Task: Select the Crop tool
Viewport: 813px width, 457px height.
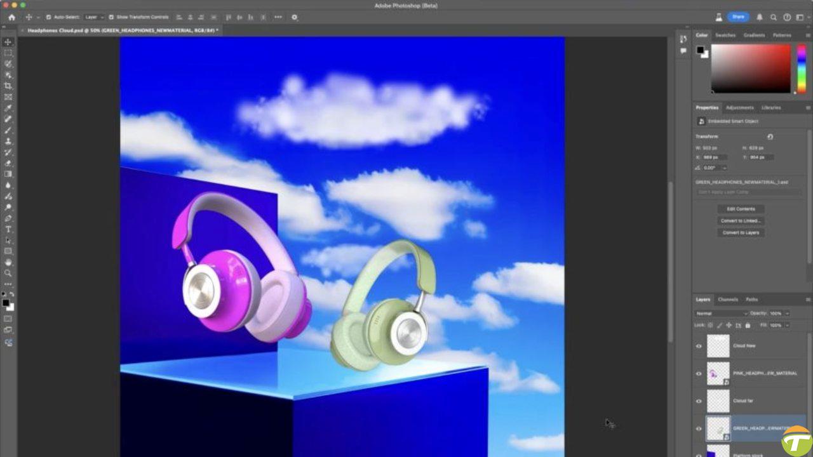Action: click(8, 86)
